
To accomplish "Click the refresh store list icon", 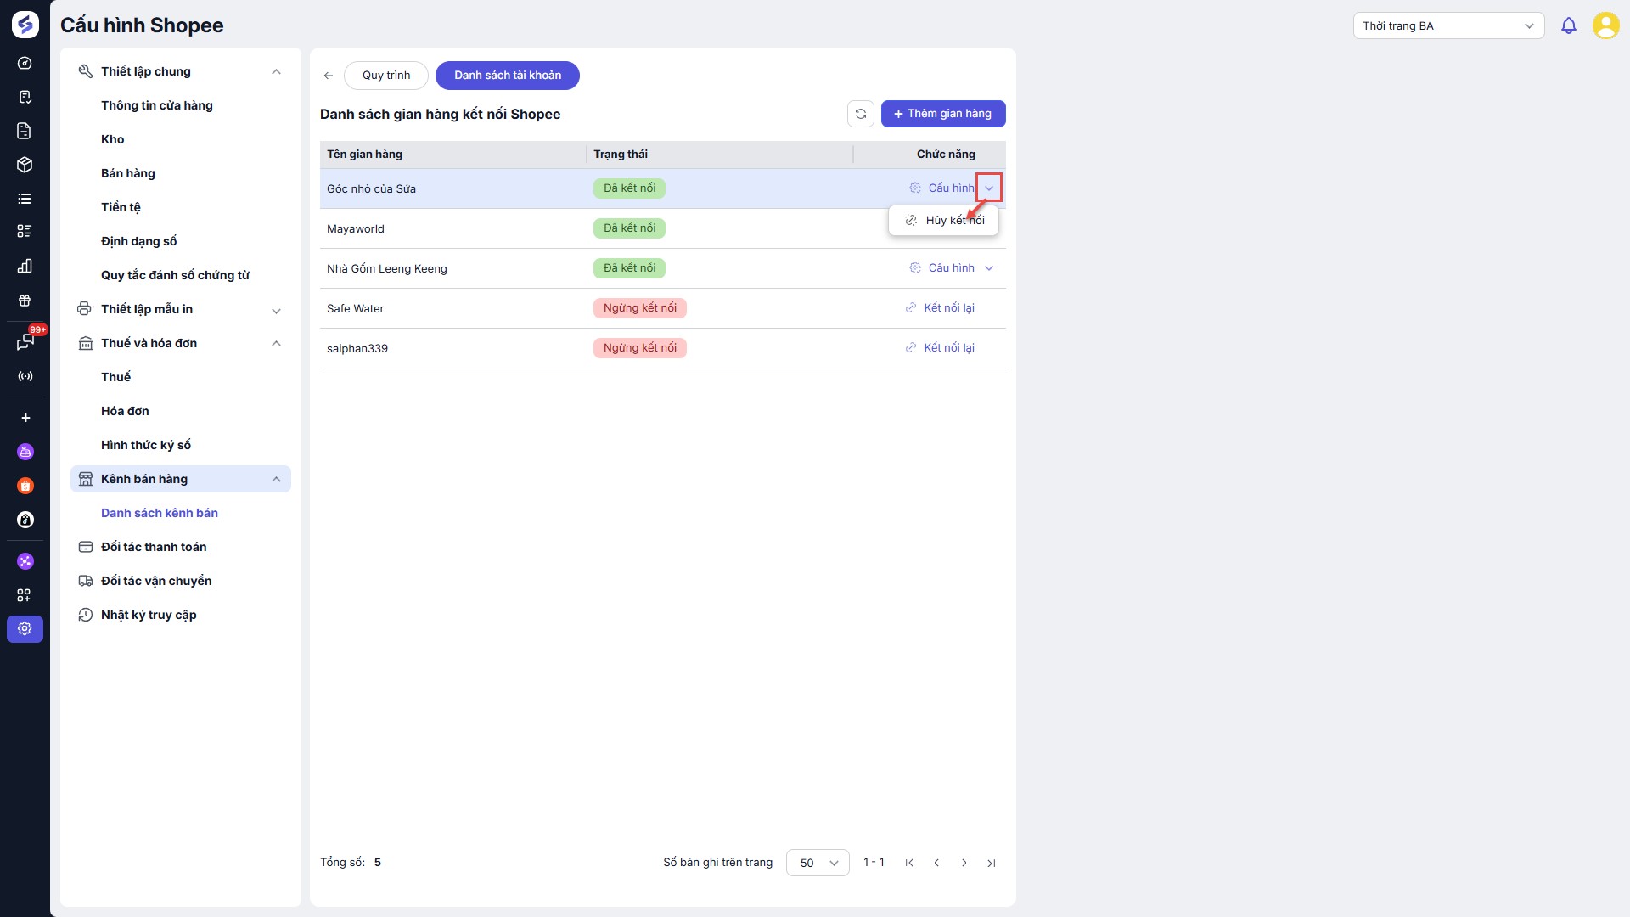I will [x=860, y=114].
